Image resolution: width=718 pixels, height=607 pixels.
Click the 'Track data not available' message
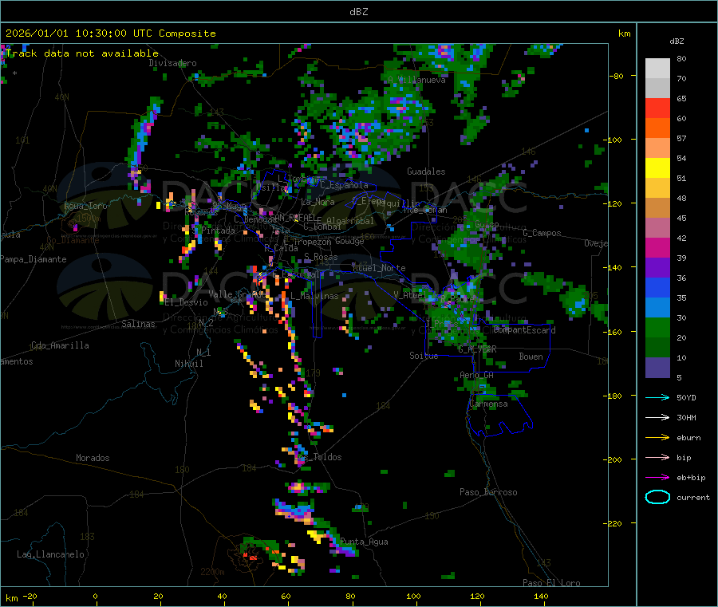pyautogui.click(x=82, y=53)
